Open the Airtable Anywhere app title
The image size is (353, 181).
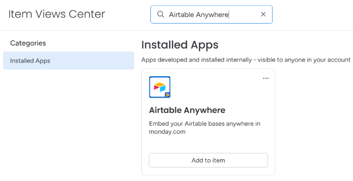187,110
